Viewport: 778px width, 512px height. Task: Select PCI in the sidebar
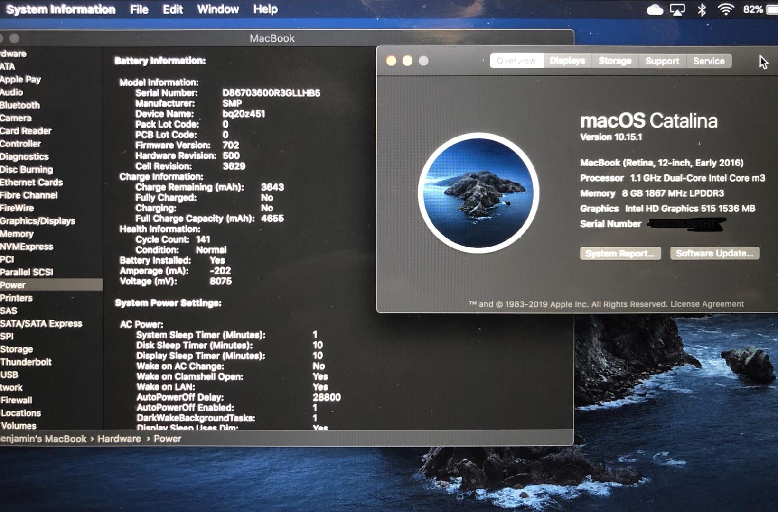7,259
